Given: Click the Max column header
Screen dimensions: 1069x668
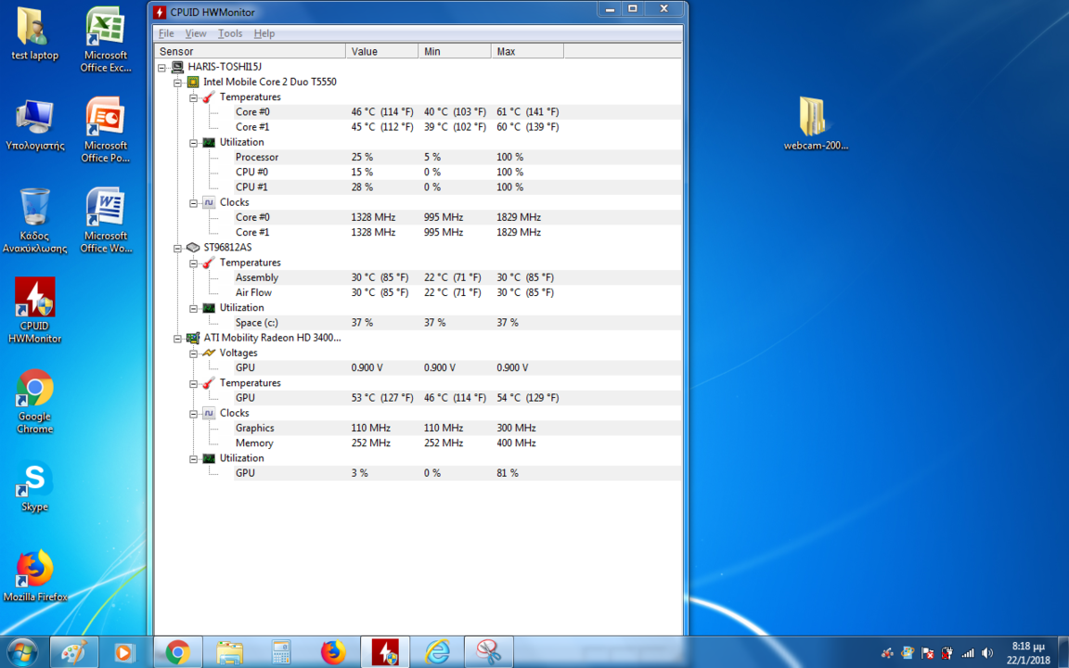Looking at the screenshot, I should click(x=528, y=51).
